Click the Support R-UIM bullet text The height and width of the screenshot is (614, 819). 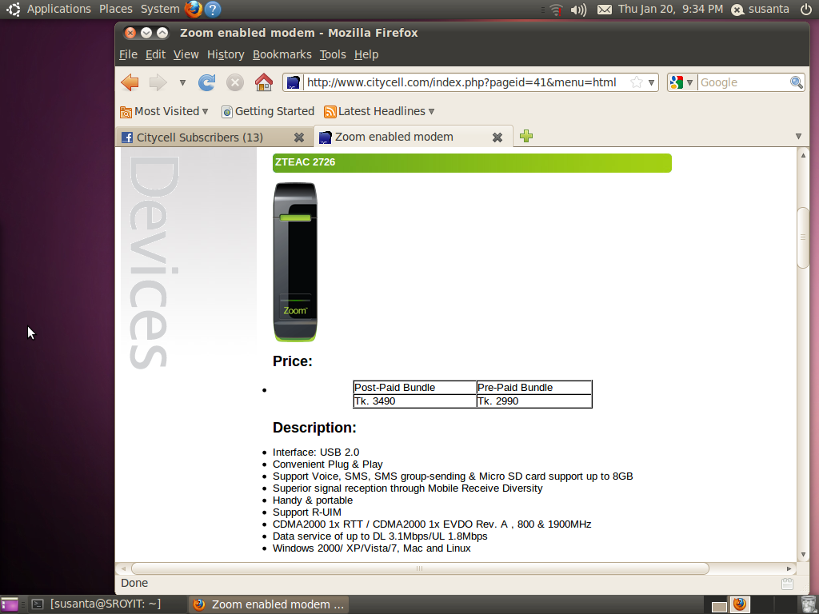pos(307,512)
